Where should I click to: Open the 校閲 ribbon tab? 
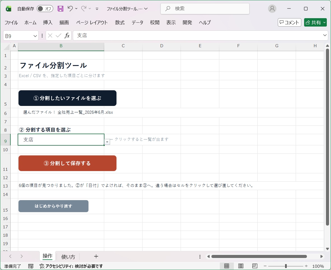coord(155,23)
